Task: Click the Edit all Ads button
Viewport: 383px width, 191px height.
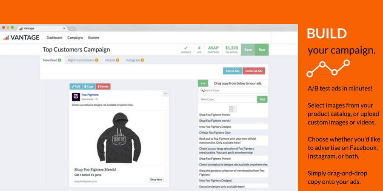Action: click(232, 71)
